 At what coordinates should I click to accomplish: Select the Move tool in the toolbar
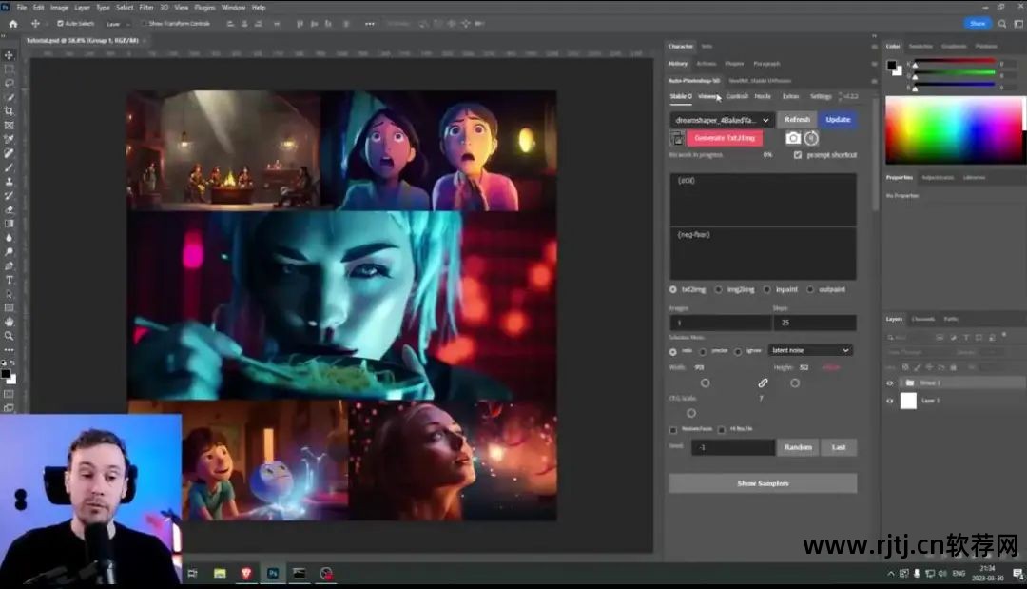(9, 55)
